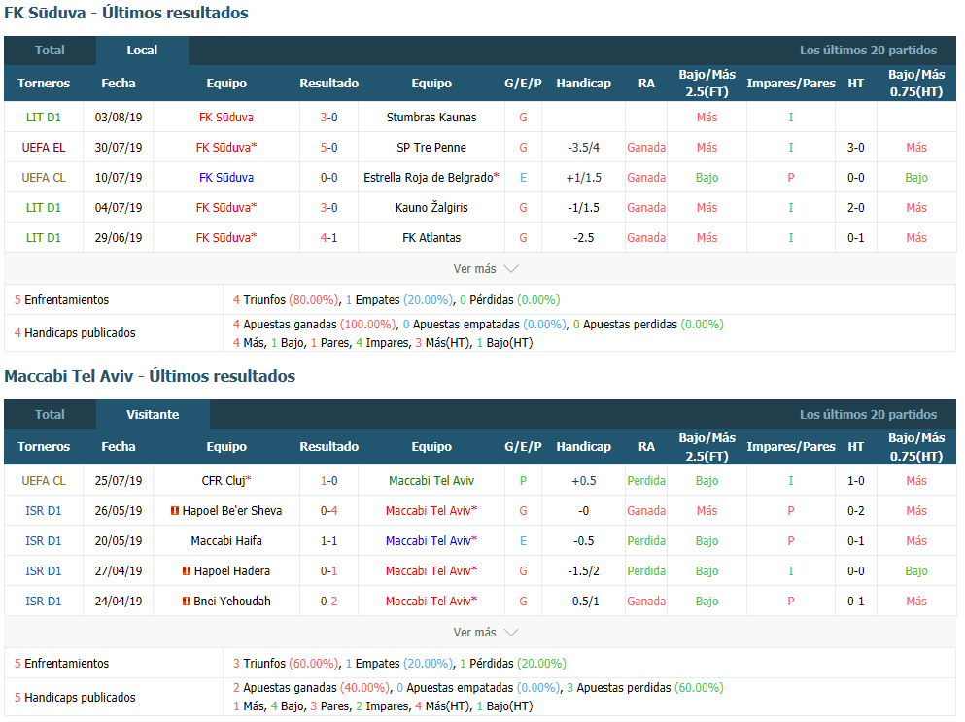Select the Visitante tab for Maccabi Tel Aviv
The width and height of the screenshot is (965, 722).
tap(153, 415)
